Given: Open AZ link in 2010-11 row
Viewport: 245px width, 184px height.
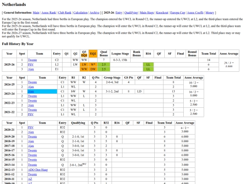Looking at the screenshot, I should (30, 179).
